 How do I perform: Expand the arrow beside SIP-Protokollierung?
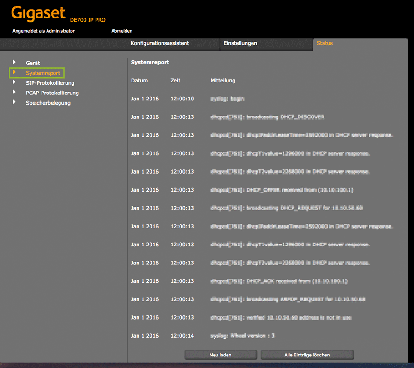click(14, 82)
